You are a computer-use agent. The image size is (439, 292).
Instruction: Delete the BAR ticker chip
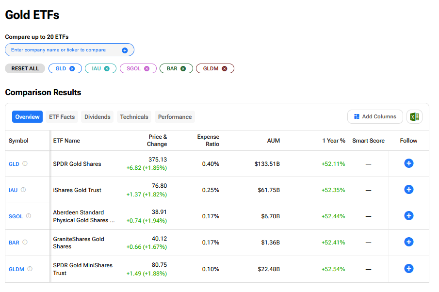[183, 69]
